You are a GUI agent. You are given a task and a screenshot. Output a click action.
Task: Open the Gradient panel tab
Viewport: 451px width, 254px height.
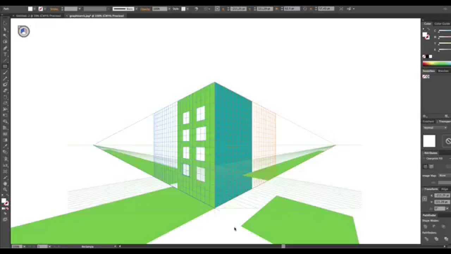pyautogui.click(x=428, y=121)
